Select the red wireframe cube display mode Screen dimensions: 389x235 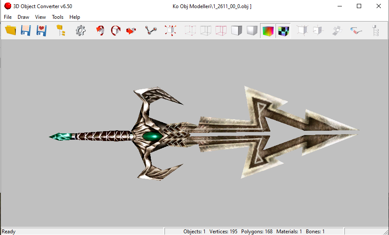[221, 31]
